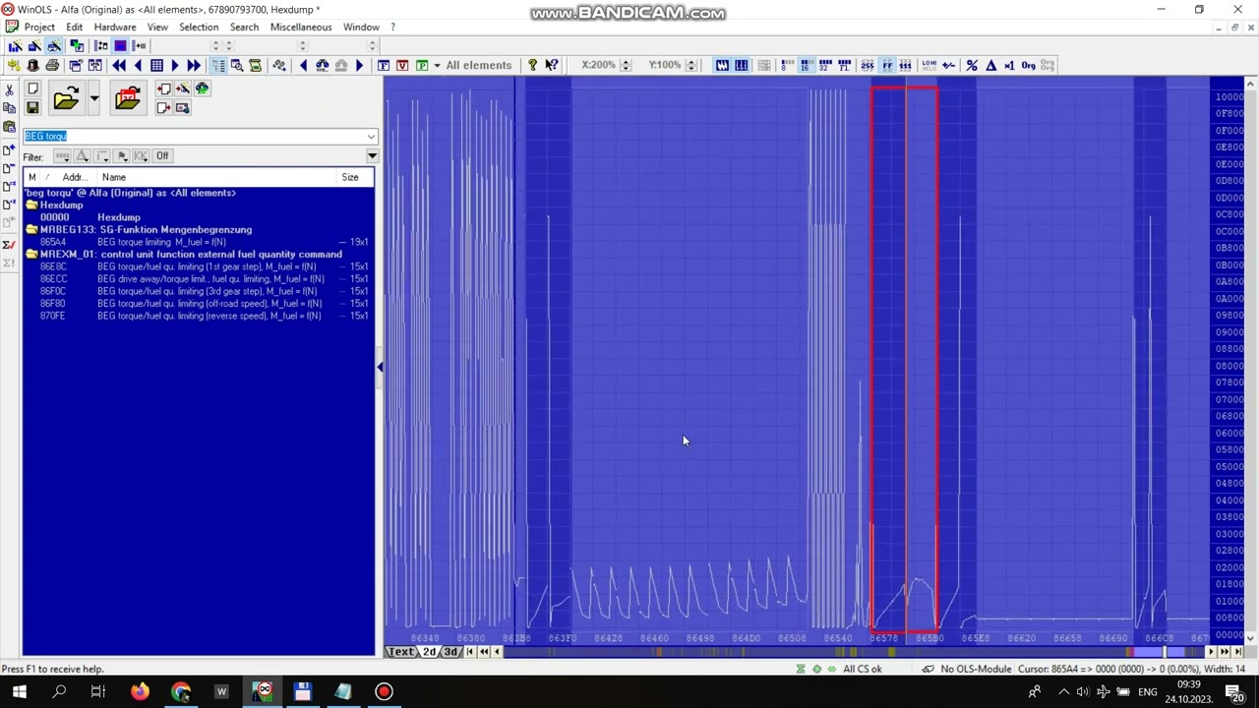Toggle 32-bit data width mode
Screen dimensions: 1259x708
[x=825, y=66]
